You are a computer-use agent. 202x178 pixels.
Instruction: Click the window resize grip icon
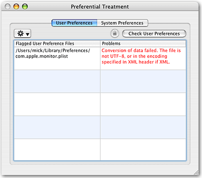(x=196, y=173)
